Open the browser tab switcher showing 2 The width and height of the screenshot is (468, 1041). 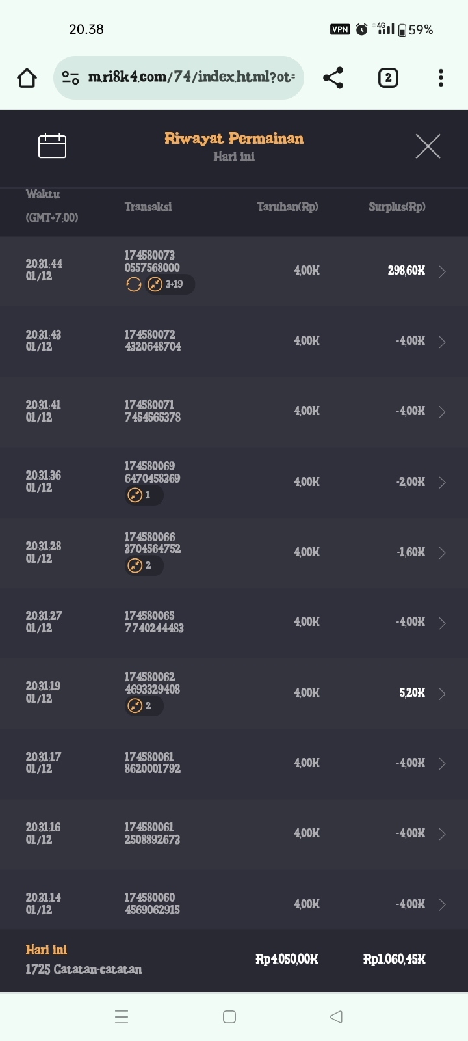[x=388, y=78]
